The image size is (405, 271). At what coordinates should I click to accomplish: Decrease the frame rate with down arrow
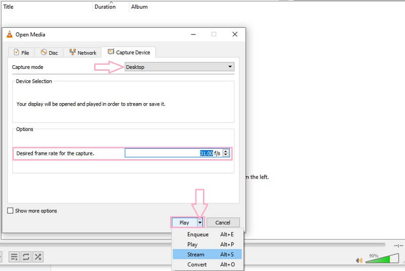tap(226, 155)
